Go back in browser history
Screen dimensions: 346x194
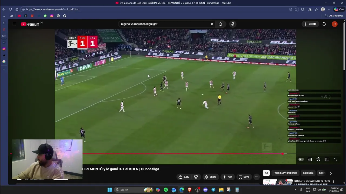click(x=4, y=9)
